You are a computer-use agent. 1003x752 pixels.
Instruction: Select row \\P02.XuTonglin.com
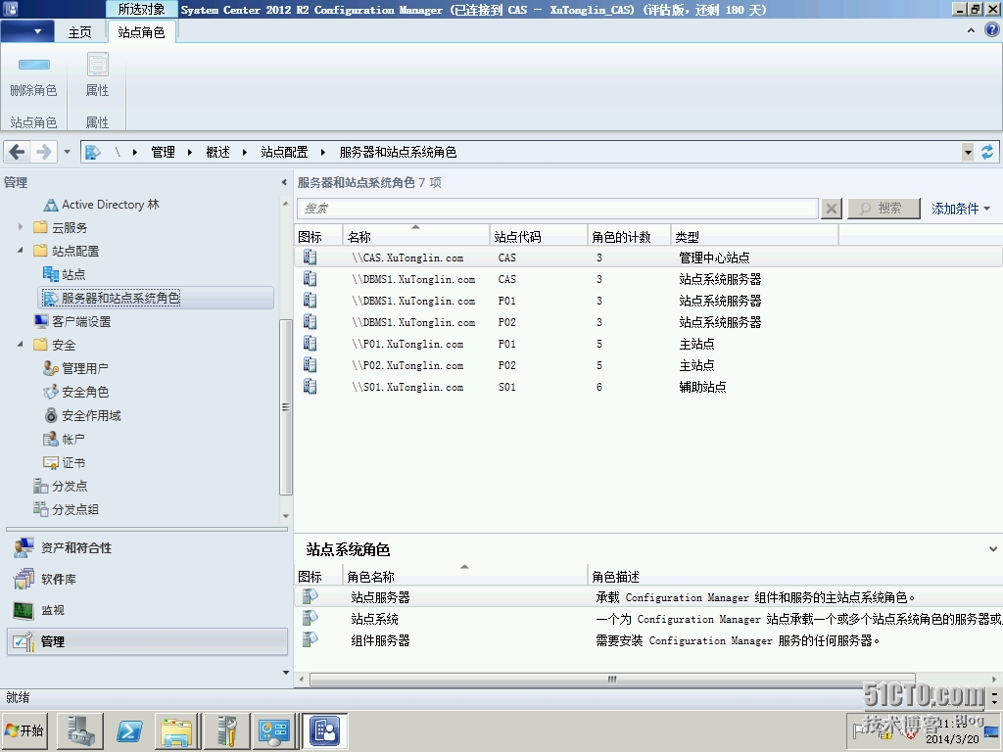tap(648, 365)
